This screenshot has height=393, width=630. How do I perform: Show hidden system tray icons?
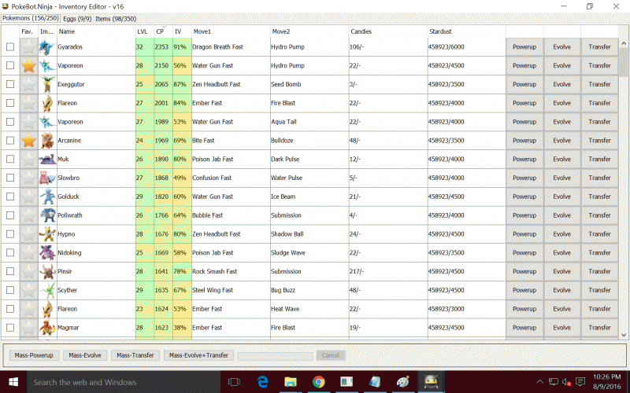540,382
